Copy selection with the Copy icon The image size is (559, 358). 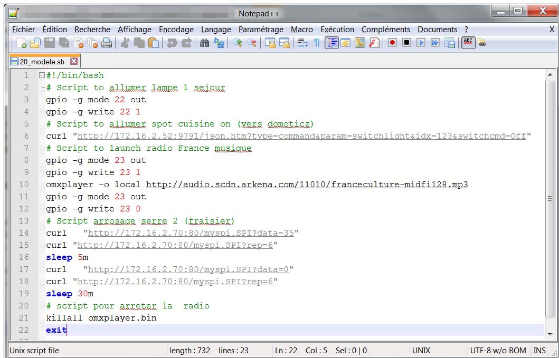(x=139, y=43)
